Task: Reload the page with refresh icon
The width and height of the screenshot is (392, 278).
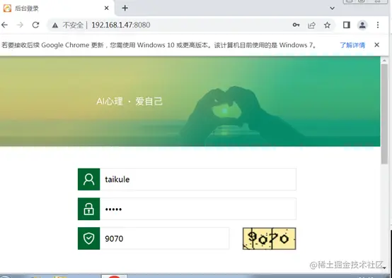Action: [x=36, y=25]
